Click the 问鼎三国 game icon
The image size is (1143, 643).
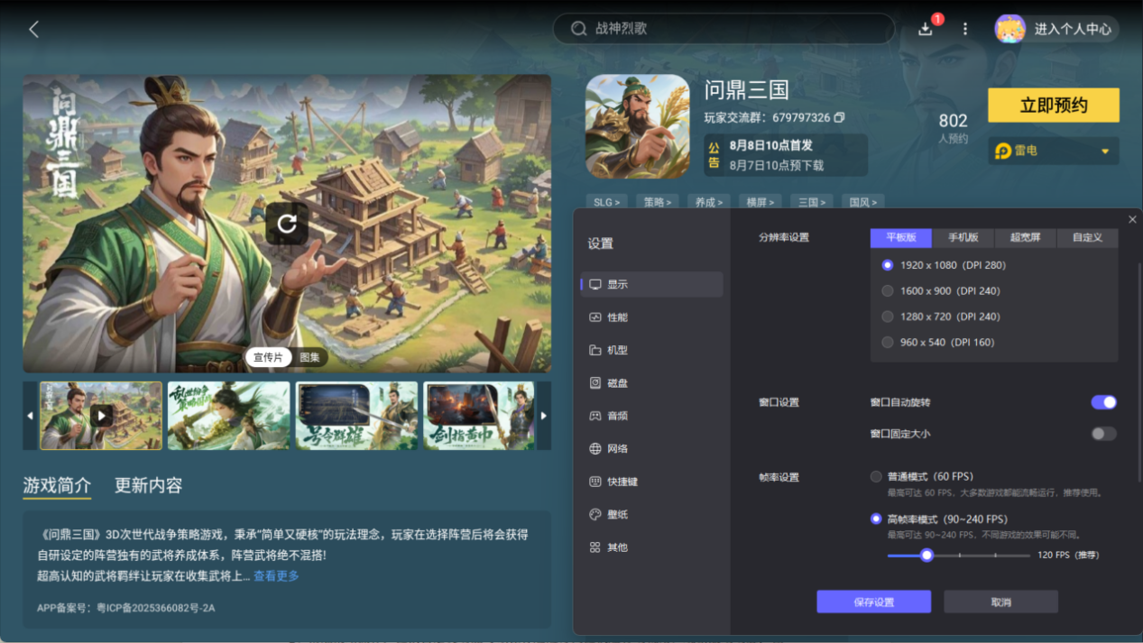click(x=638, y=126)
